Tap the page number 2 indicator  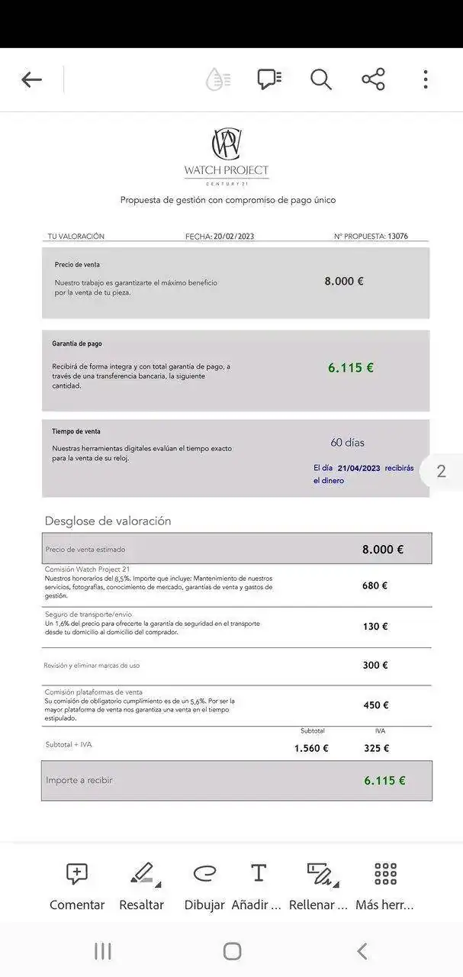click(x=441, y=471)
